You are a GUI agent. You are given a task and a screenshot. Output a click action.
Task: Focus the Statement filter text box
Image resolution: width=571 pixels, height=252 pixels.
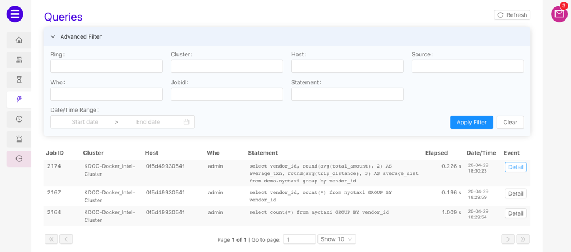coord(347,95)
